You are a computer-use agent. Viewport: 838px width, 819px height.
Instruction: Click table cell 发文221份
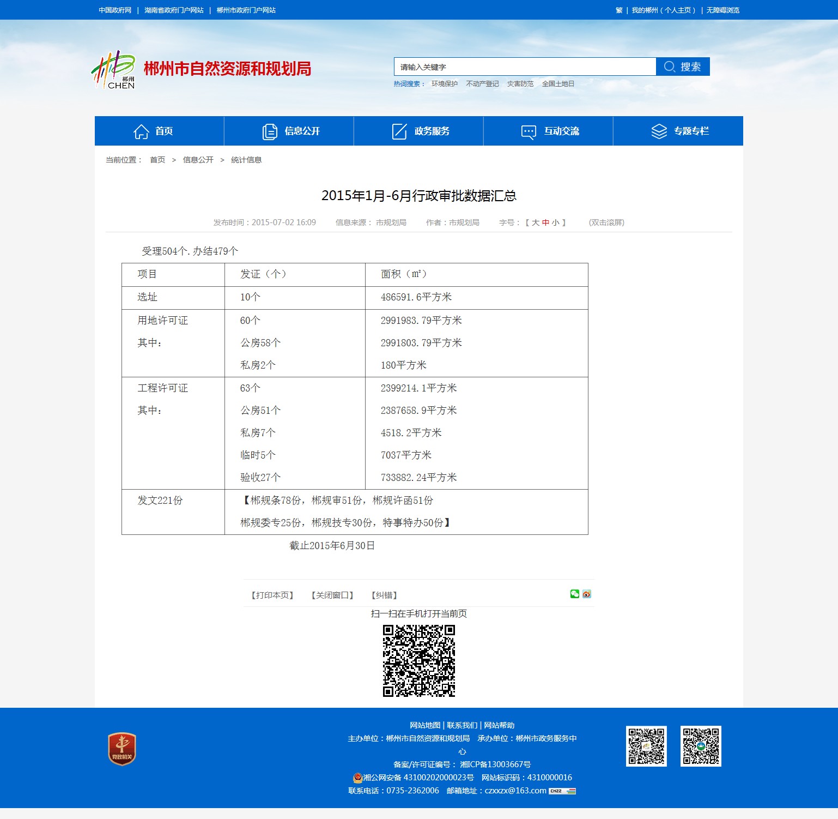tap(160, 501)
